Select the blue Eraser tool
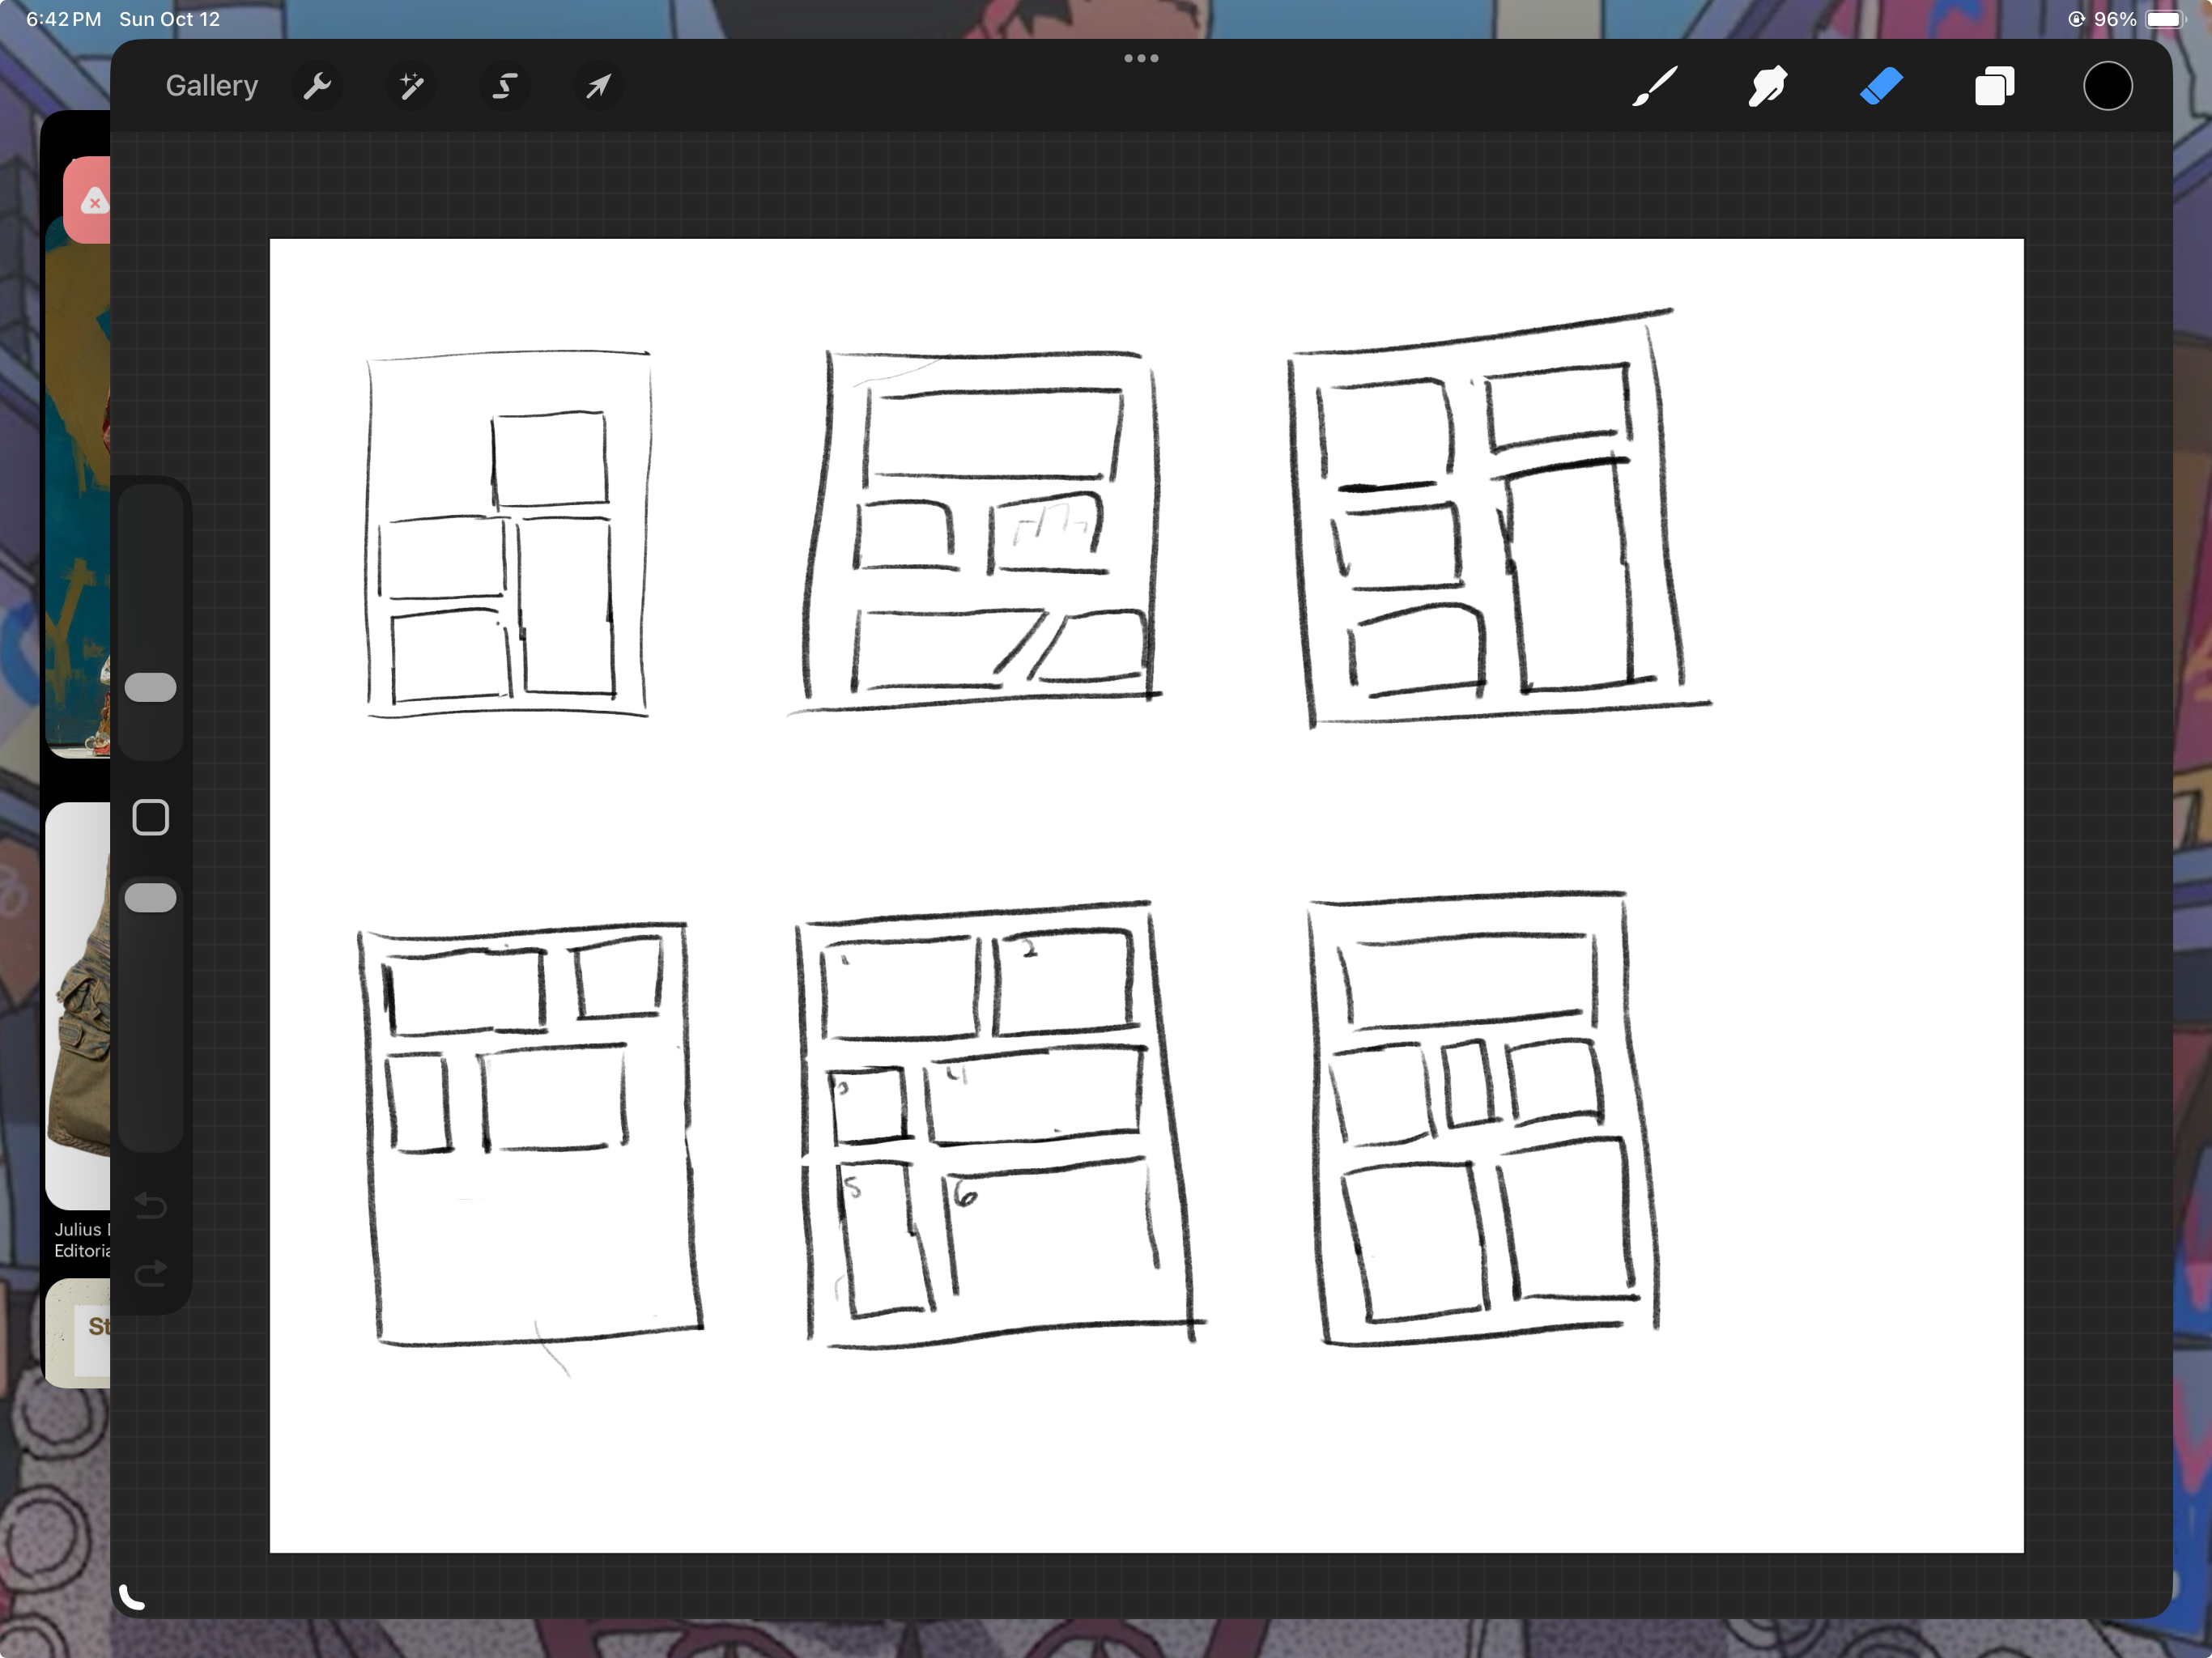The height and width of the screenshot is (1658, 2212). click(1881, 87)
